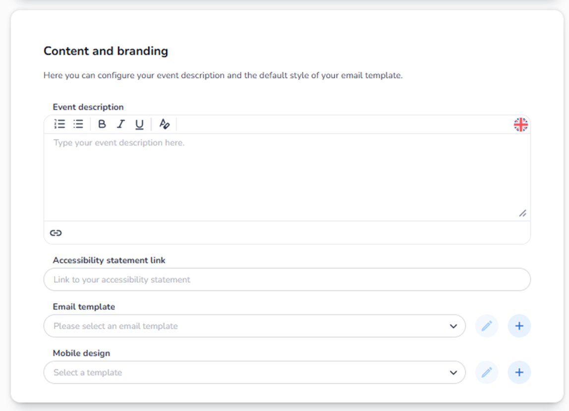Insert a bulleted list in the editor
The width and height of the screenshot is (569, 411).
78,124
